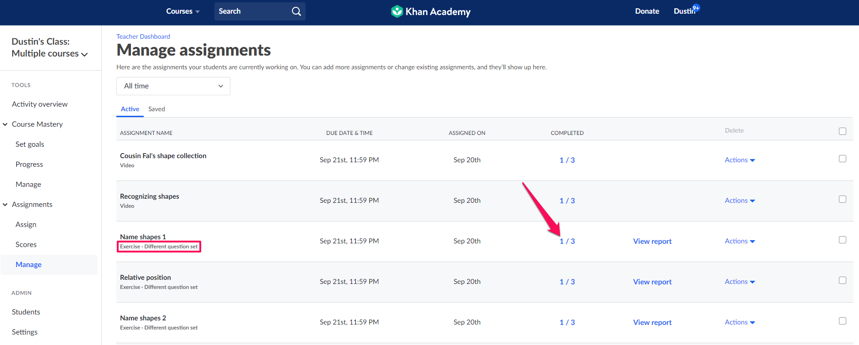Click 1 / 3 completed for Recognizing shapes

point(567,201)
